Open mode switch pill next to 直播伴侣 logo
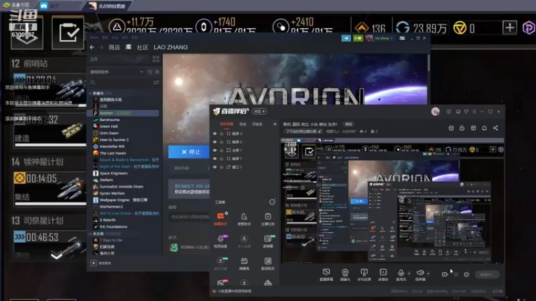 click(x=259, y=111)
